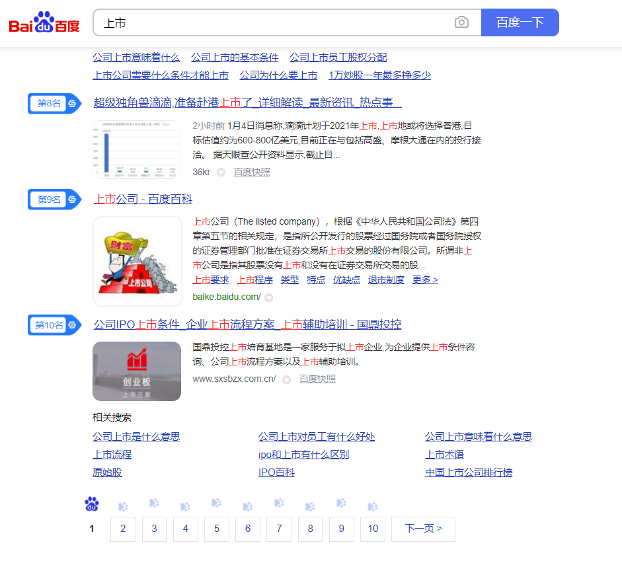Go to results page 3
This screenshot has height=563, width=622.
pyautogui.click(x=154, y=529)
